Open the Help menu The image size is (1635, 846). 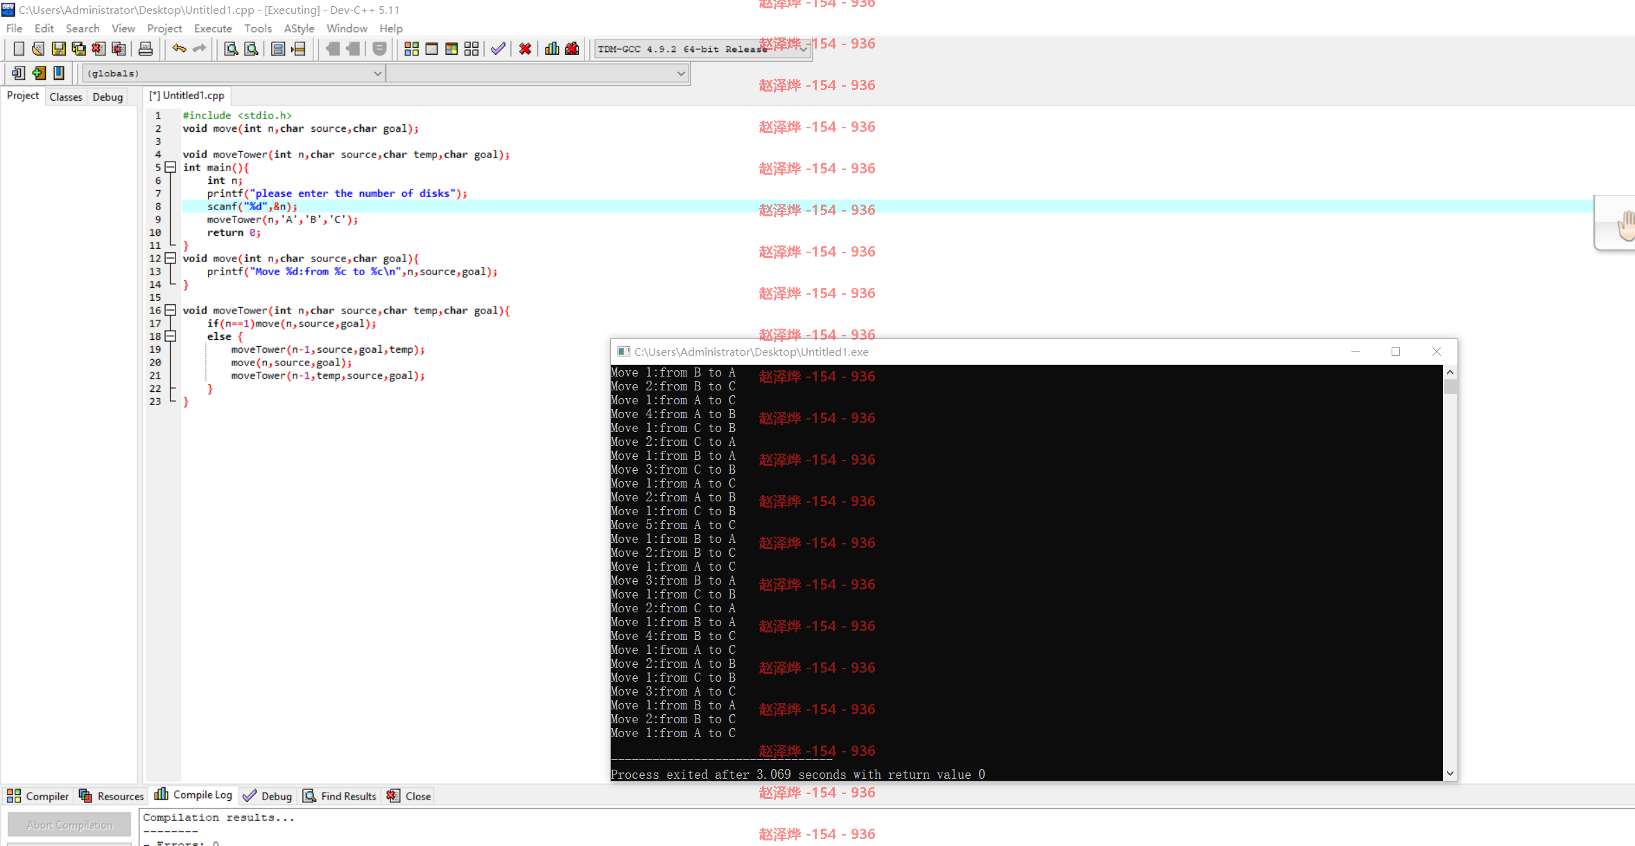(x=391, y=28)
